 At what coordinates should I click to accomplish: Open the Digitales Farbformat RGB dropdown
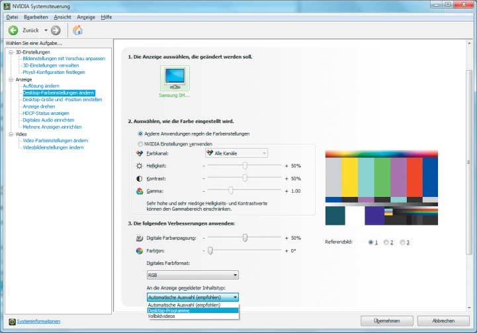pos(193,275)
